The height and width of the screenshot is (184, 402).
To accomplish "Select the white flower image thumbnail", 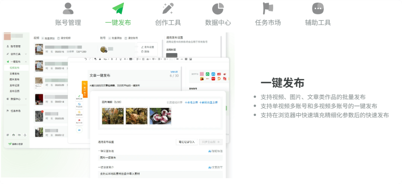I will (x=160, y=116).
